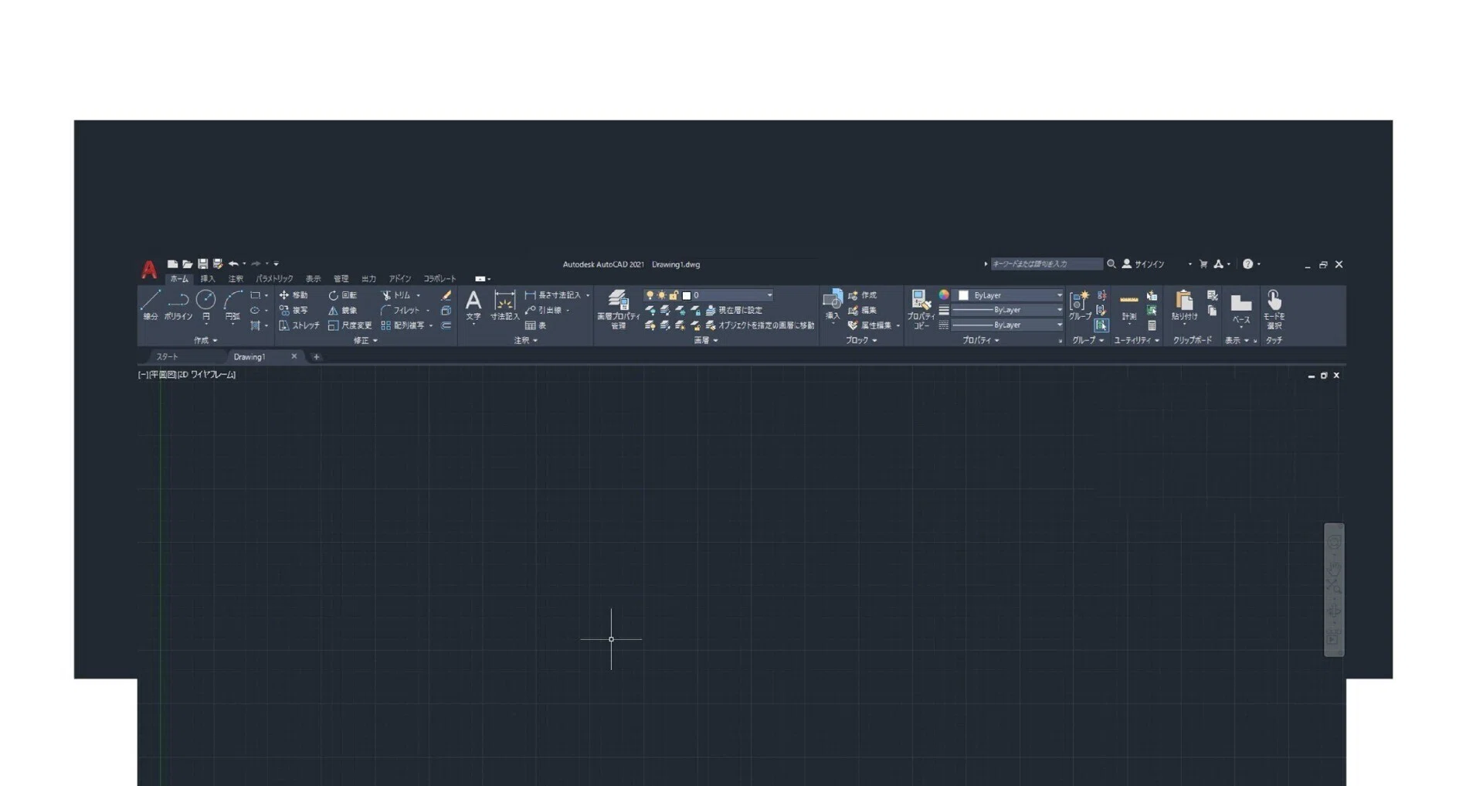Click the Undo arrow icon
The width and height of the screenshot is (1483, 786).
tap(233, 264)
